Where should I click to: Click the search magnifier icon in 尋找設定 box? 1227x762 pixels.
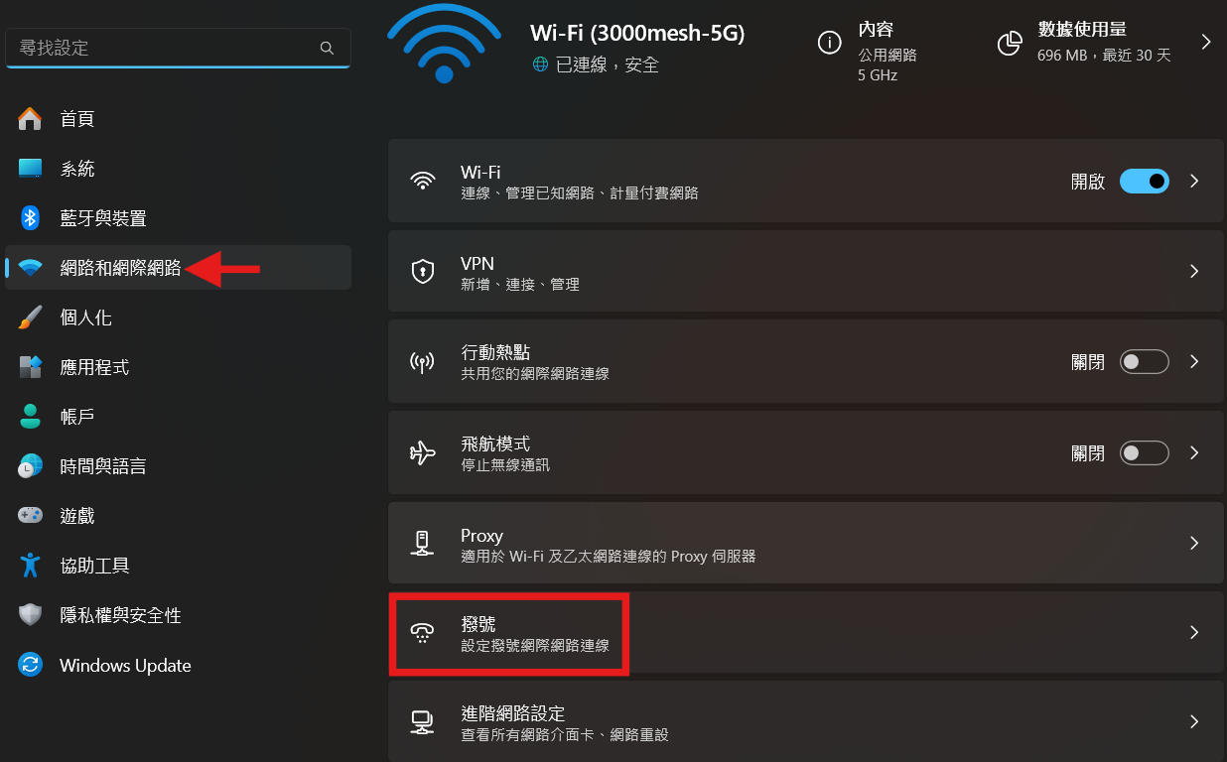pyautogui.click(x=327, y=48)
